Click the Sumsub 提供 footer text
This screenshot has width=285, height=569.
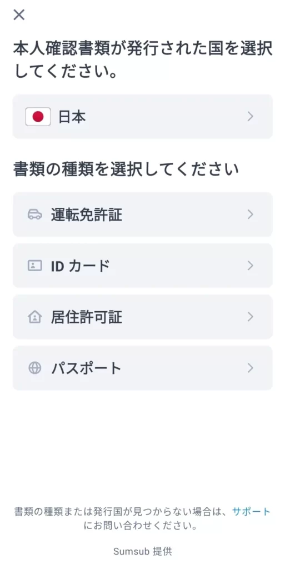pos(142,552)
